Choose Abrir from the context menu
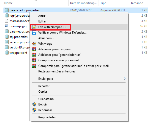 (x=42, y=16)
